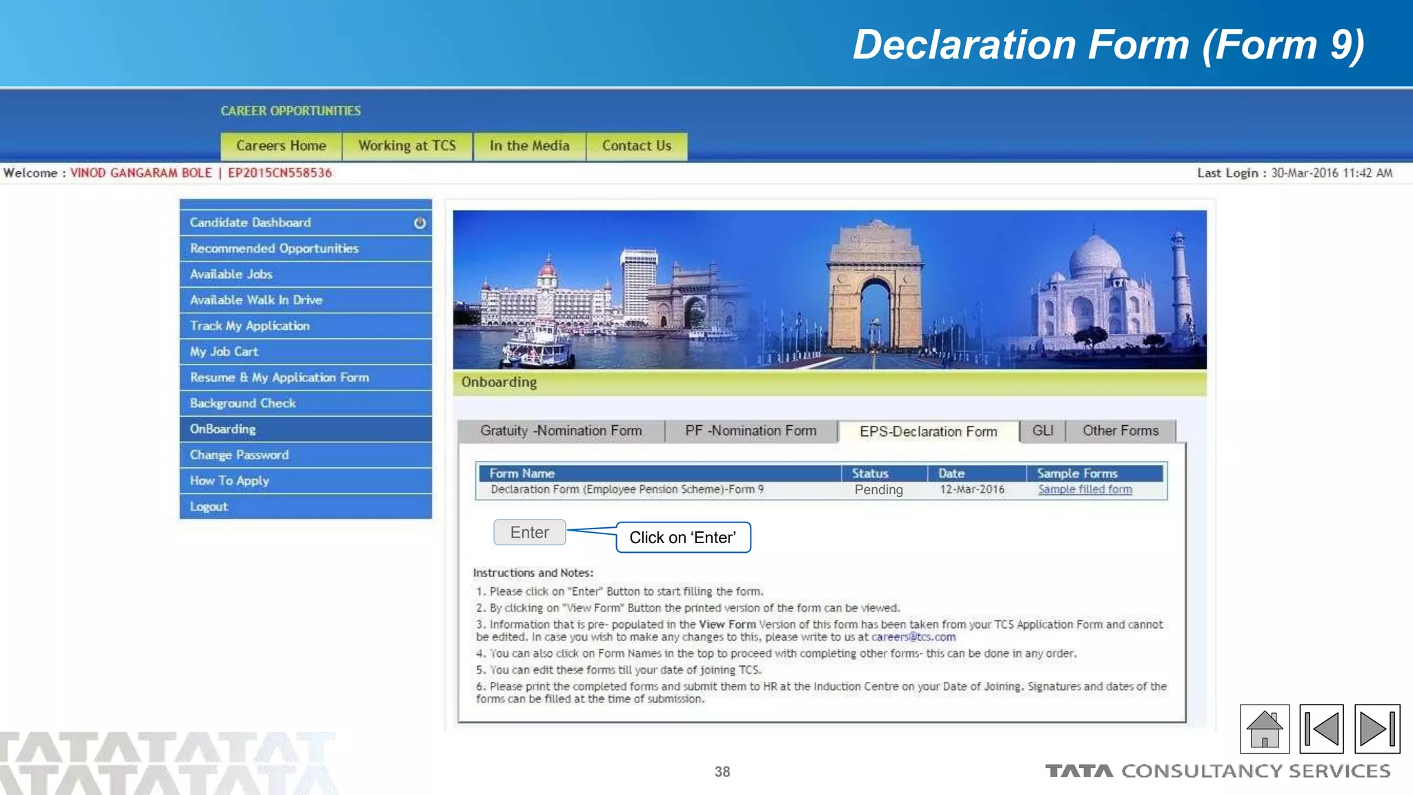Select the Other Forms tab

(1120, 431)
